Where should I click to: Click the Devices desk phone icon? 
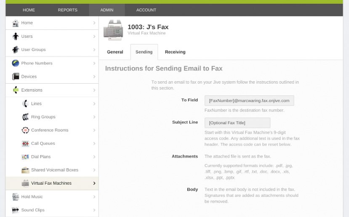[x=15, y=77]
